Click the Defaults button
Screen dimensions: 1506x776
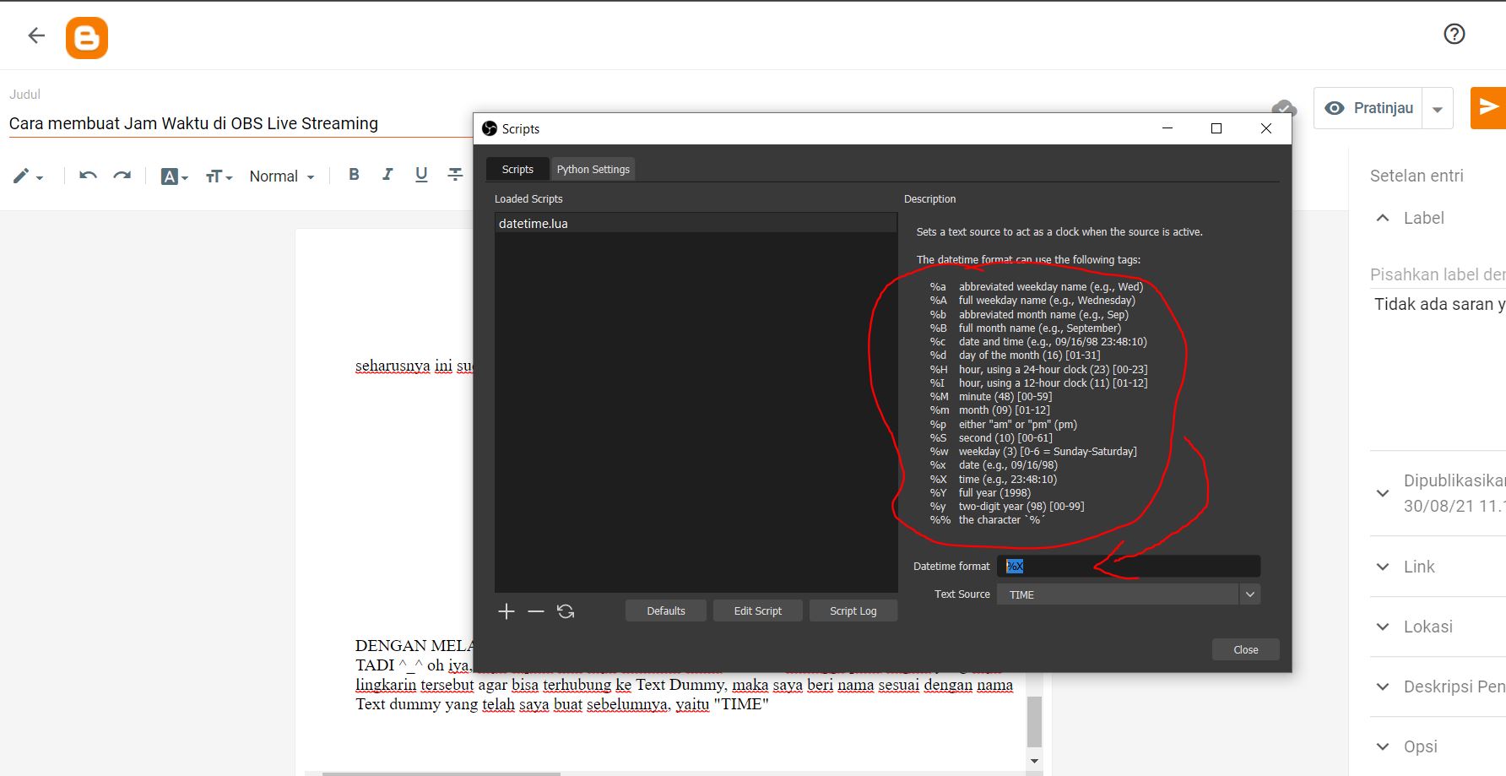coord(666,610)
